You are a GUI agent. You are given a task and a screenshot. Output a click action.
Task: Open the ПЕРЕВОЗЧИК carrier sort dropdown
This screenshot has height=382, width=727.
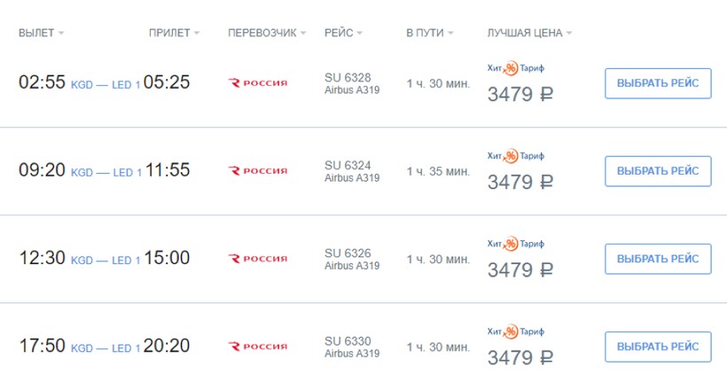(267, 34)
